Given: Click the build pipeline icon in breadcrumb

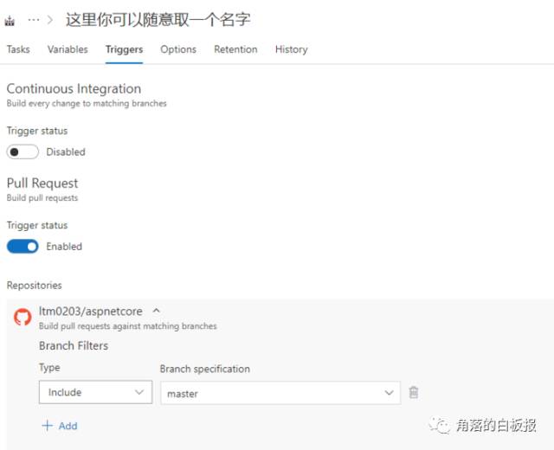Looking at the screenshot, I should tap(10, 21).
